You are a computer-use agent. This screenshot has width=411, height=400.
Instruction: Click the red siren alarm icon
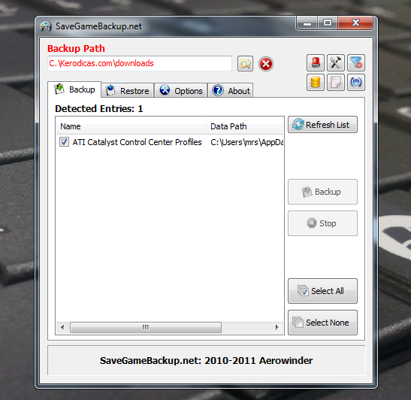click(x=316, y=62)
